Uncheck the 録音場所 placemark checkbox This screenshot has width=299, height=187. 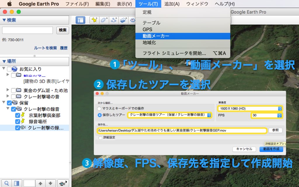click(x=18, y=122)
